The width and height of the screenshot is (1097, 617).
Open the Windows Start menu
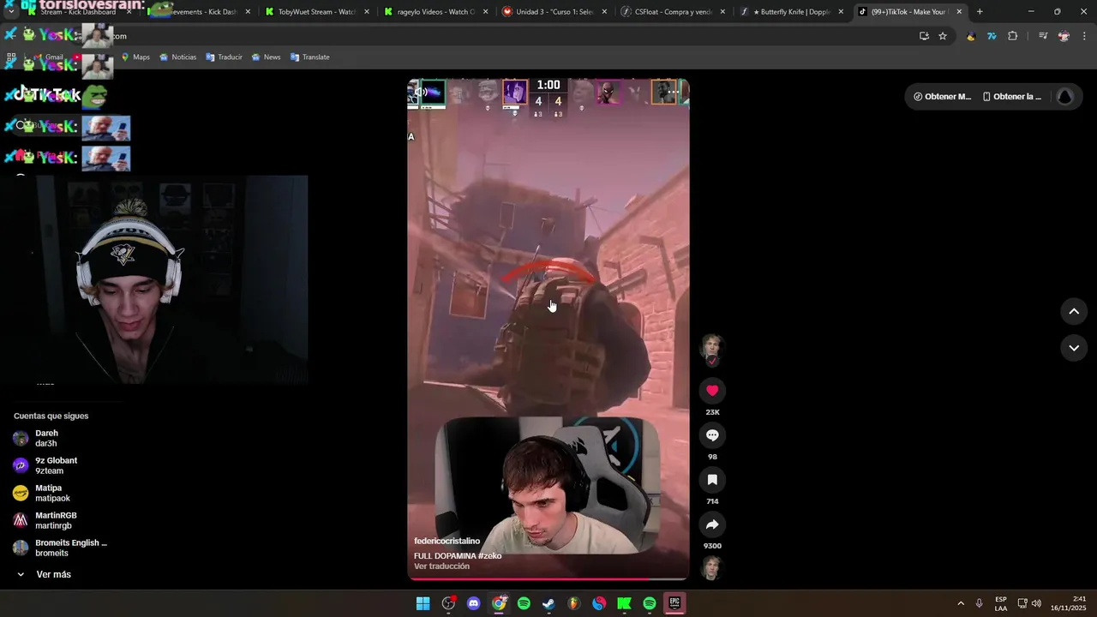(423, 604)
